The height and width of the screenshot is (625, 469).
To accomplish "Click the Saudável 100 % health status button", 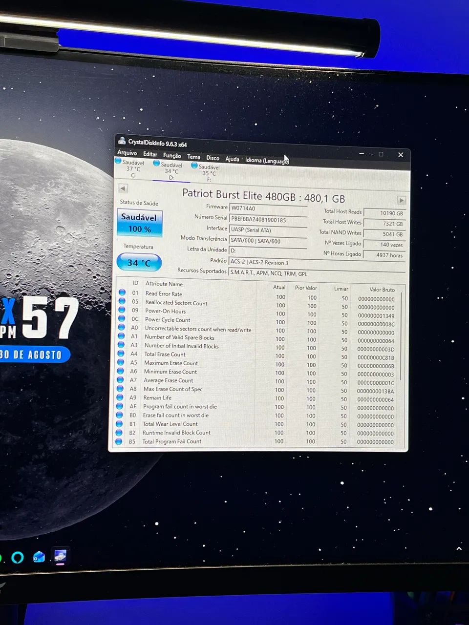I will point(139,223).
